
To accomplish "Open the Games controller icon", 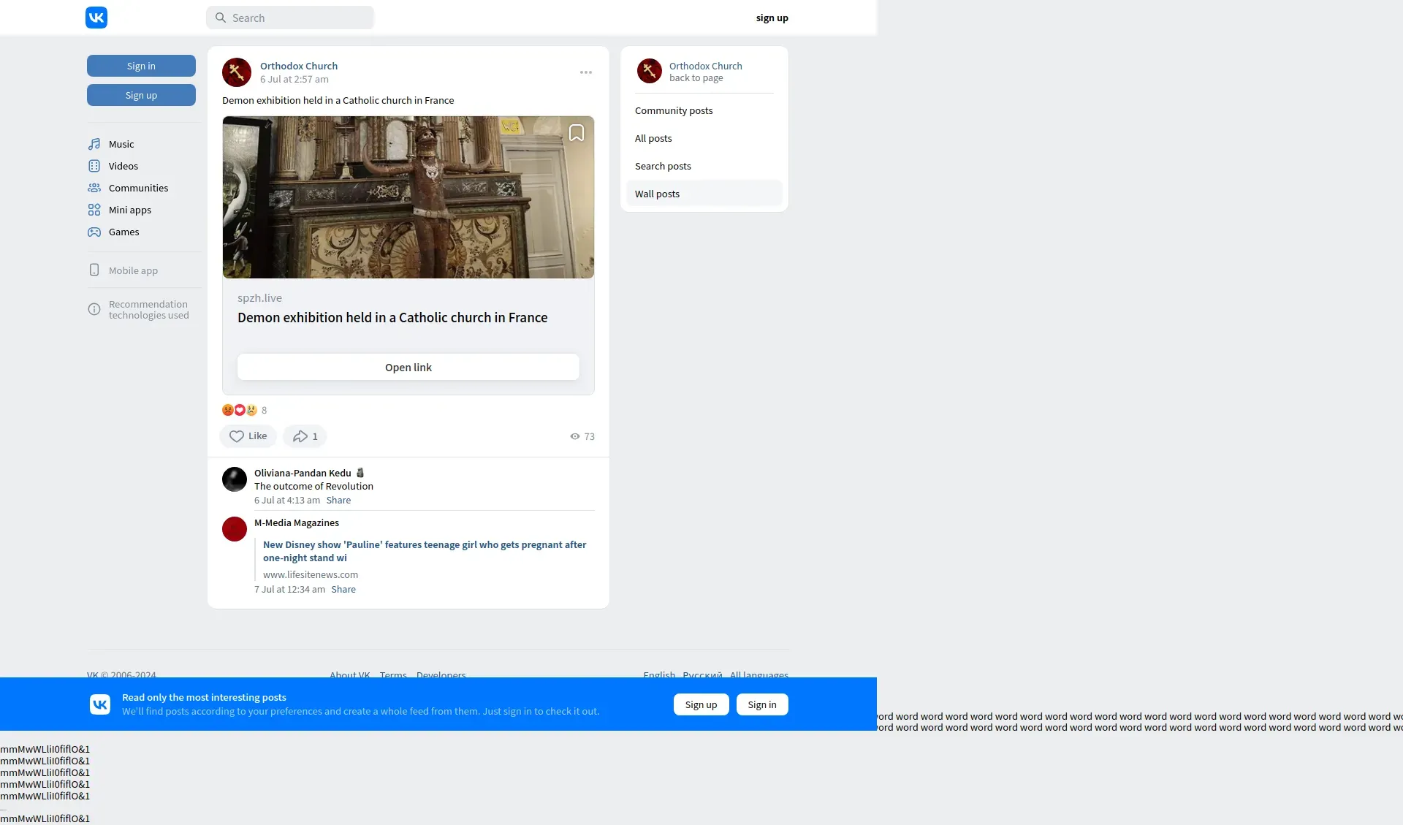I will click(94, 232).
